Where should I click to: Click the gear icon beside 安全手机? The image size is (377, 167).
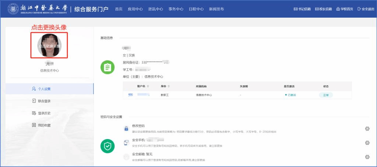pyautogui.click(x=367, y=143)
